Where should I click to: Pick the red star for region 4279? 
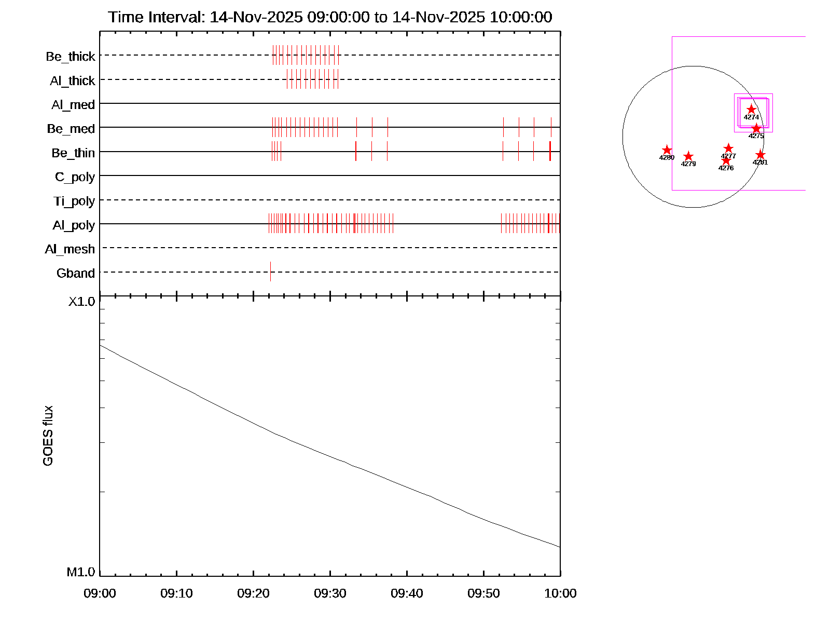[x=688, y=156]
